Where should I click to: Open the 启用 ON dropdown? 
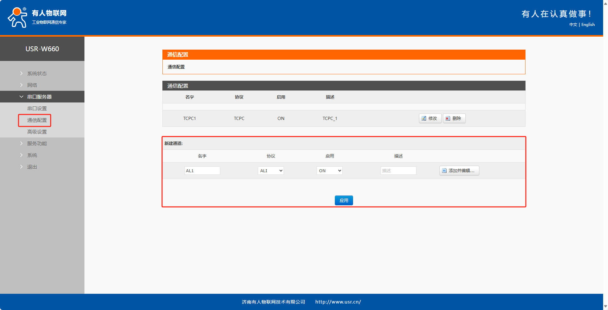click(x=329, y=171)
